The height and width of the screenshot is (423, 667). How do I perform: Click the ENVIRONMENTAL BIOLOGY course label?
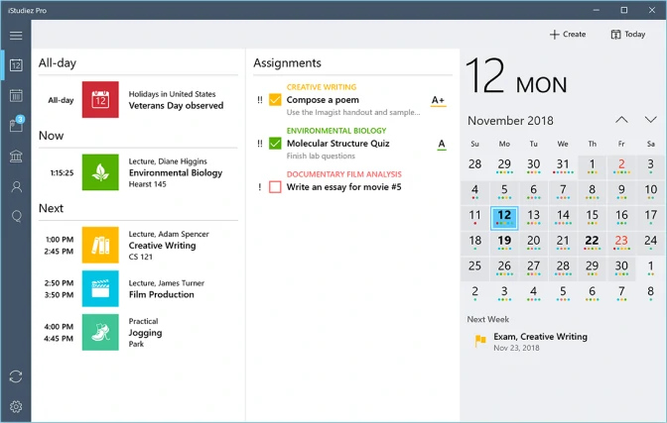[336, 131]
